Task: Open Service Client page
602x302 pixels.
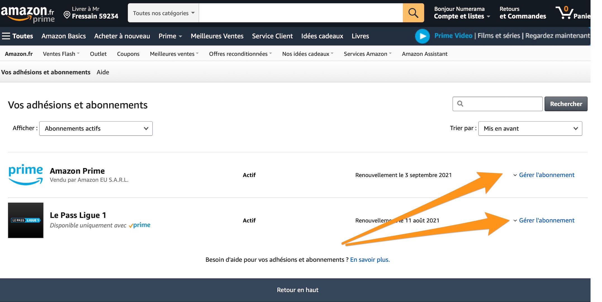Action: click(x=272, y=36)
